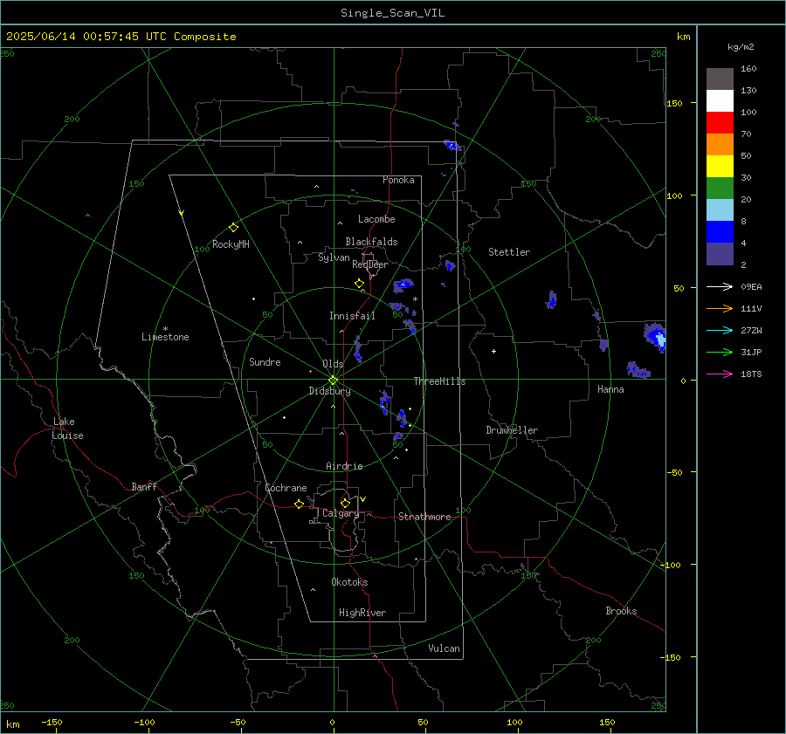The image size is (786, 734).
Task: Click the Sylvan label on map
Action: [x=334, y=257]
